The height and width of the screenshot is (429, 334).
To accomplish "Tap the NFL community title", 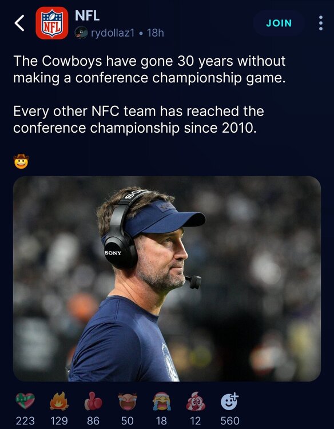I will coord(88,15).
